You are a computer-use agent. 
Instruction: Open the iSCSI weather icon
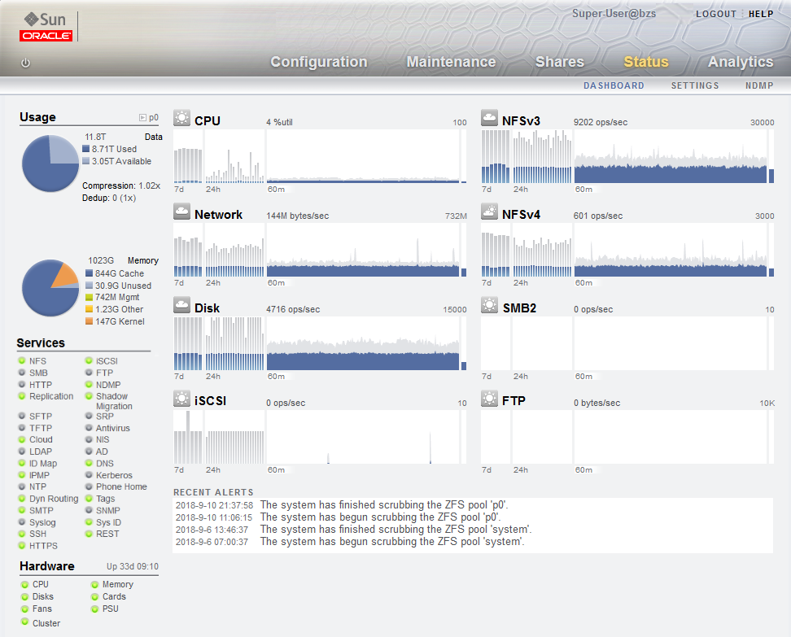pyautogui.click(x=181, y=399)
